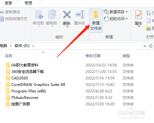Click the 新建文件夹 (New Folder) button
The height and width of the screenshot is (123, 154).
pyautogui.click(x=96, y=21)
